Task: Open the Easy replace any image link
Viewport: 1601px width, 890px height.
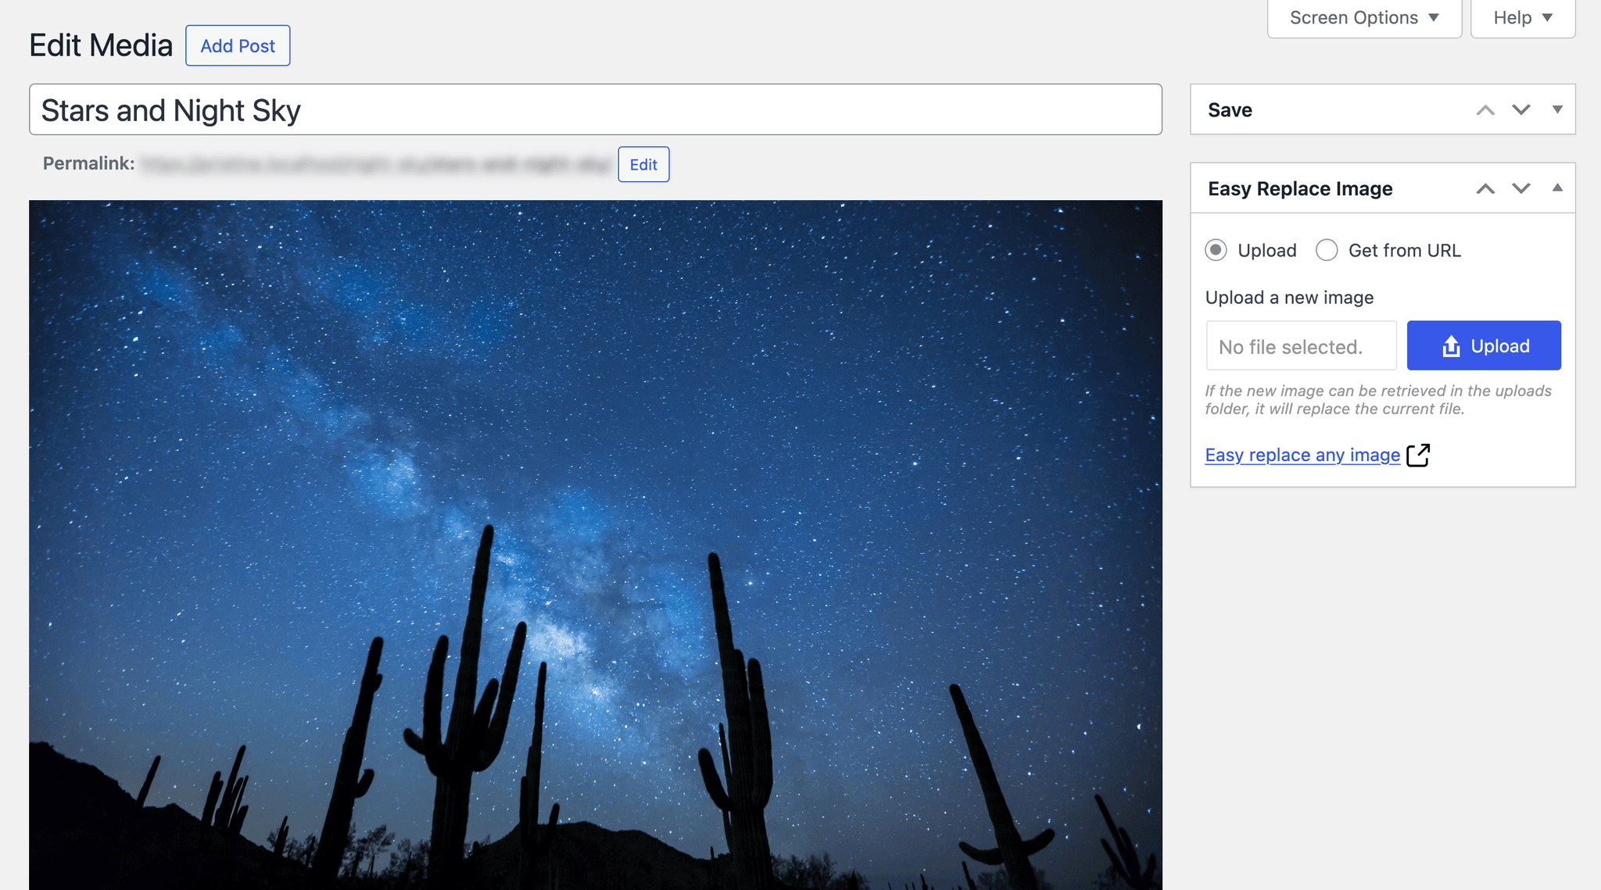Action: pyautogui.click(x=1302, y=455)
